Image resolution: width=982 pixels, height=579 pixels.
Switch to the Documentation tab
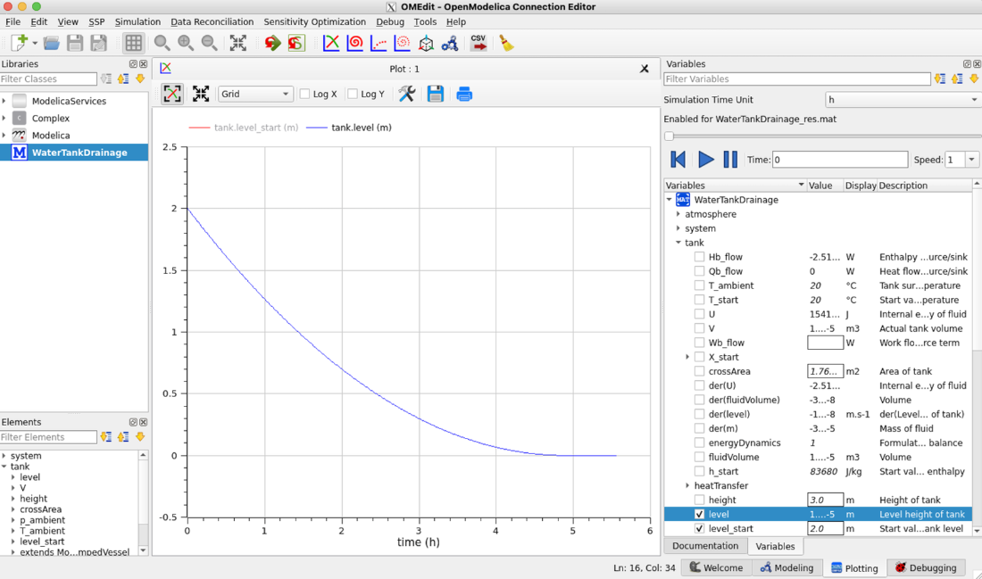point(705,546)
